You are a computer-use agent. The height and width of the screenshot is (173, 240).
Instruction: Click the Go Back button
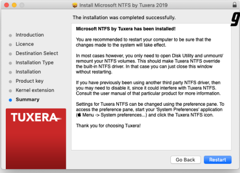click(185, 160)
